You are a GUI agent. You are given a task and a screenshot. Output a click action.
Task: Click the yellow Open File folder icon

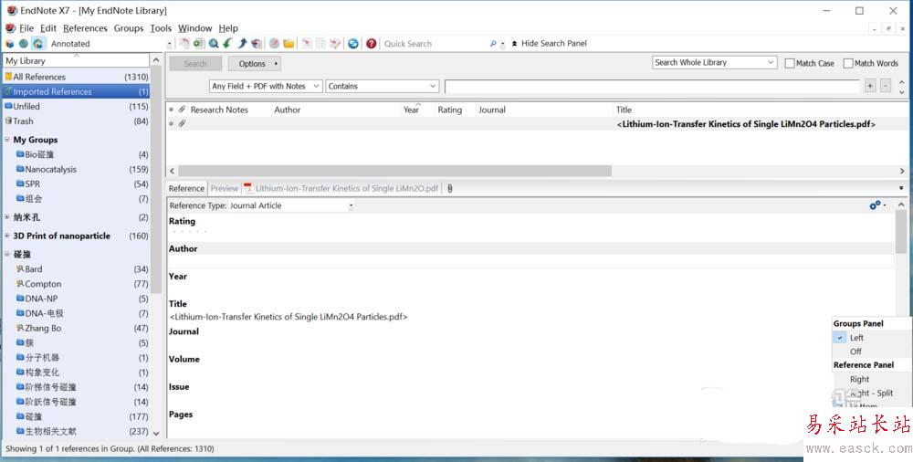[289, 43]
